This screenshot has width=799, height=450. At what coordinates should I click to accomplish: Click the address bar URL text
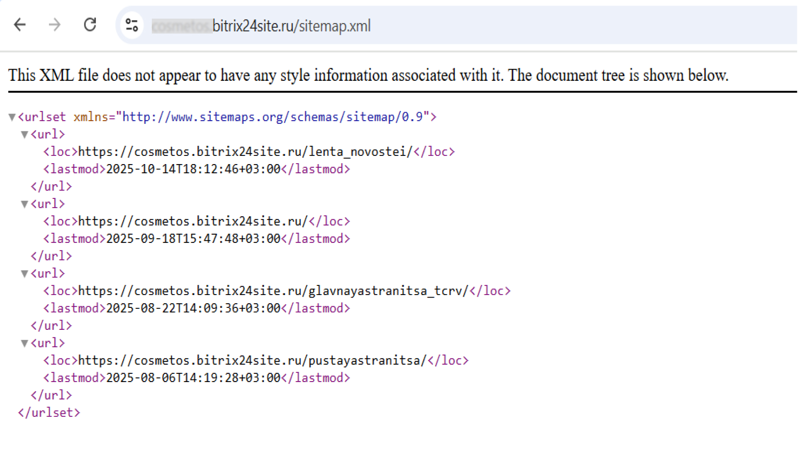click(x=290, y=26)
